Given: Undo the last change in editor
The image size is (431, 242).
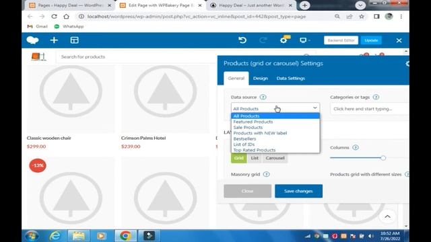Looking at the screenshot, I should coord(242,40).
